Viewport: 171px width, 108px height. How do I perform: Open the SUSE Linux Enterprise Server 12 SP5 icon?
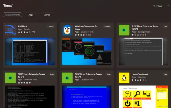(10, 78)
